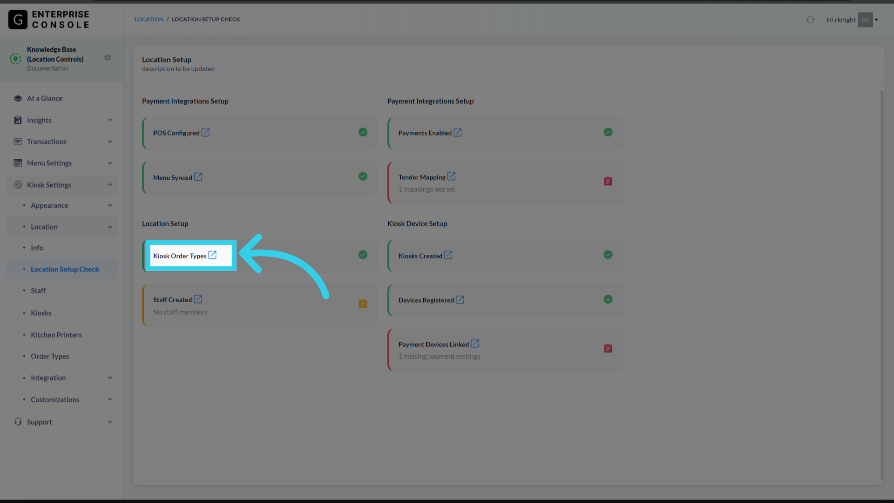The height and width of the screenshot is (503, 894).
Task: Open Menu Synced external link icon
Action: (198, 177)
